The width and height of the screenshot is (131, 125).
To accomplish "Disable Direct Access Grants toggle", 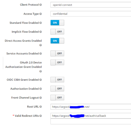I will [57, 41].
